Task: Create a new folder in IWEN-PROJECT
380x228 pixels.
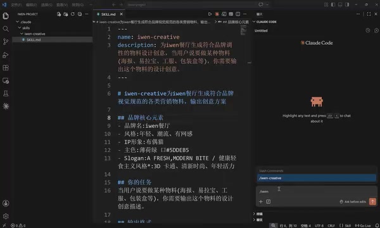Action: pos(66,15)
